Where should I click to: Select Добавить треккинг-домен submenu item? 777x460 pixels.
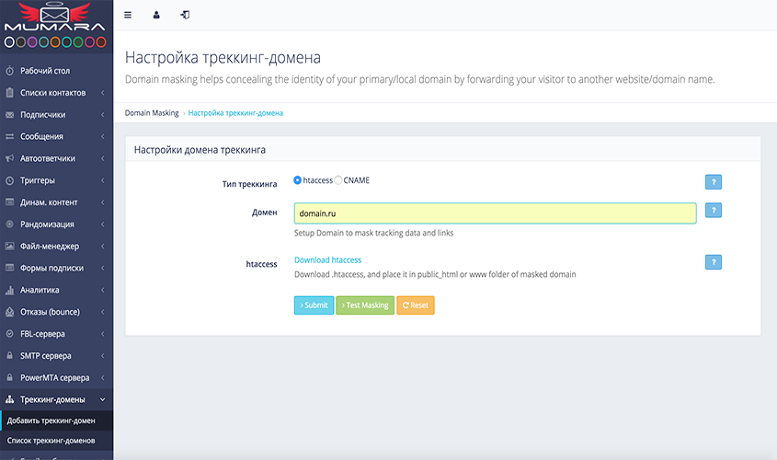[x=51, y=420]
